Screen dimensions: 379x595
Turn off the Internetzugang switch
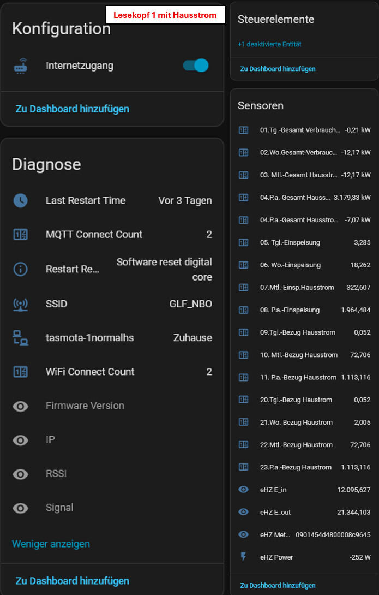pyautogui.click(x=196, y=66)
